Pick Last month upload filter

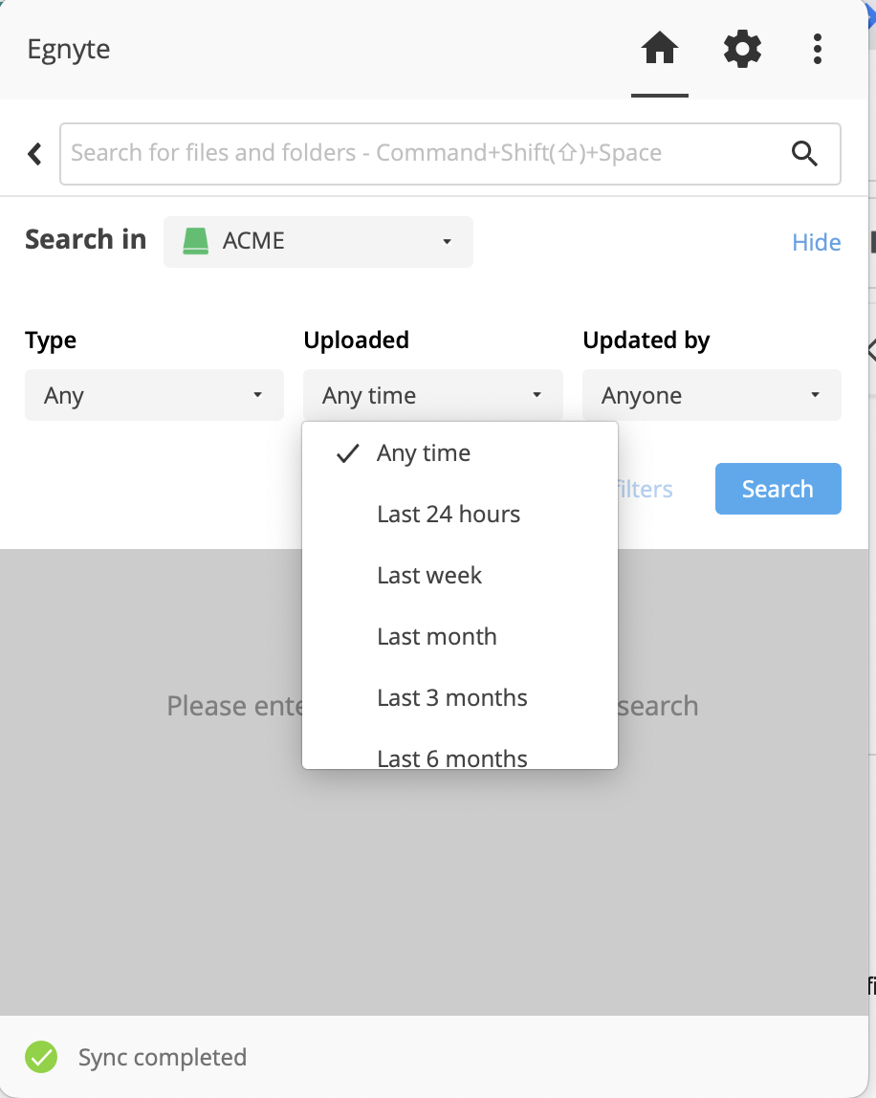click(437, 637)
